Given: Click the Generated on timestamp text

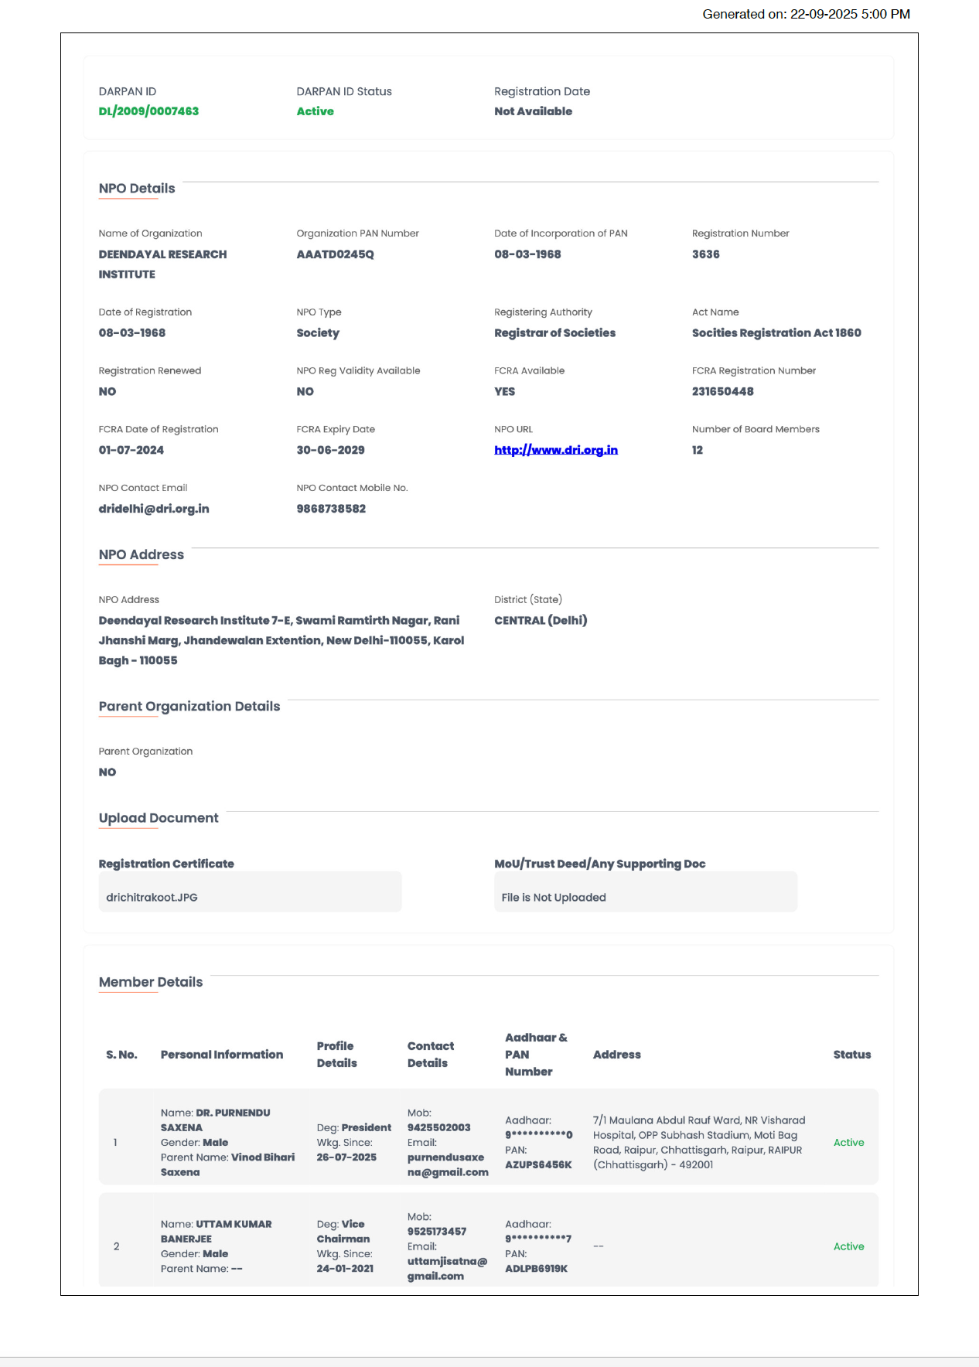Looking at the screenshot, I should pos(807,14).
